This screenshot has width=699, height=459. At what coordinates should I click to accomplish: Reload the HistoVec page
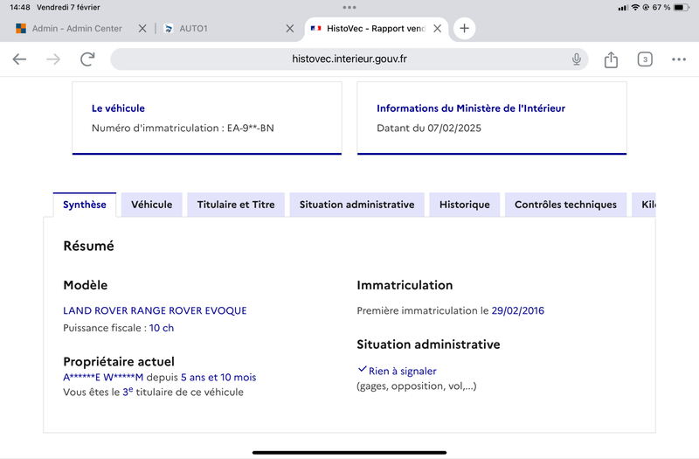click(87, 59)
